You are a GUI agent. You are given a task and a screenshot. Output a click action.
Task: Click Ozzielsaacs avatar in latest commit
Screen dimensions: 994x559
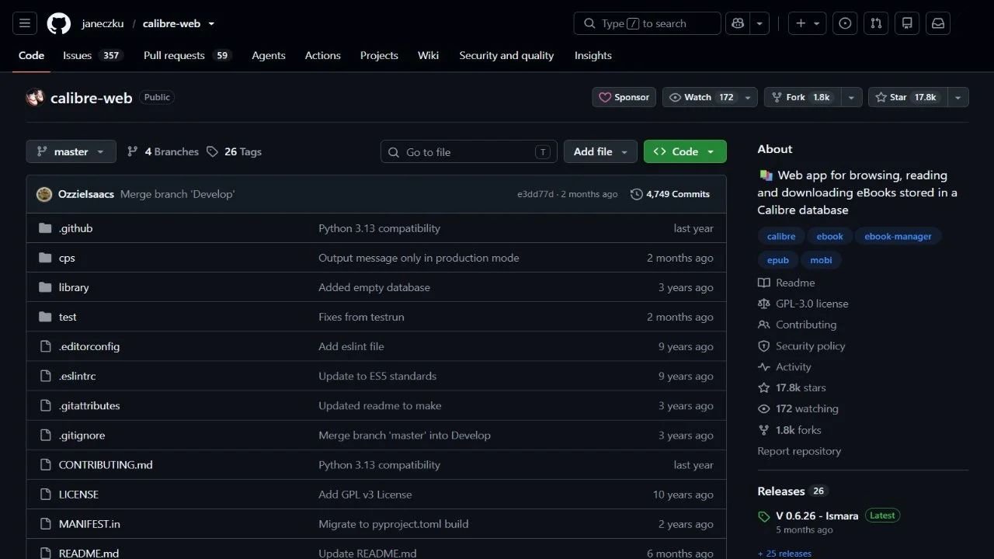coord(44,194)
